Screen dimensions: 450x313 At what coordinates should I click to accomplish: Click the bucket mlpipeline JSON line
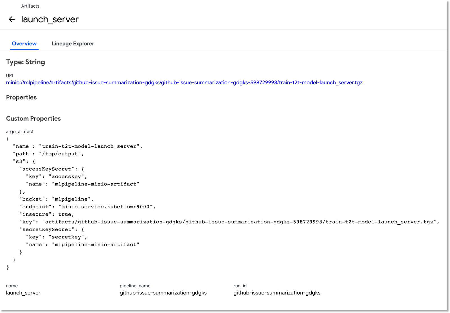click(56, 199)
